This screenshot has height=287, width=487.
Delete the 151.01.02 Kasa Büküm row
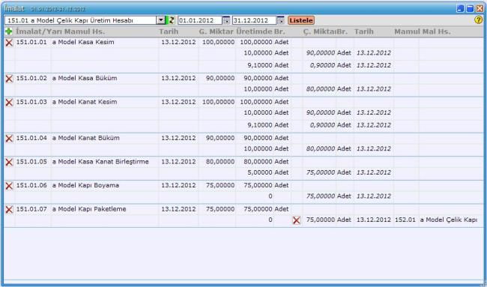tap(9, 79)
